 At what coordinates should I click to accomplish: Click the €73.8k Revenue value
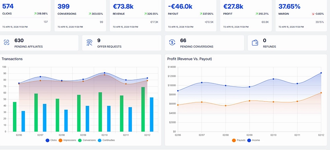click(123, 6)
